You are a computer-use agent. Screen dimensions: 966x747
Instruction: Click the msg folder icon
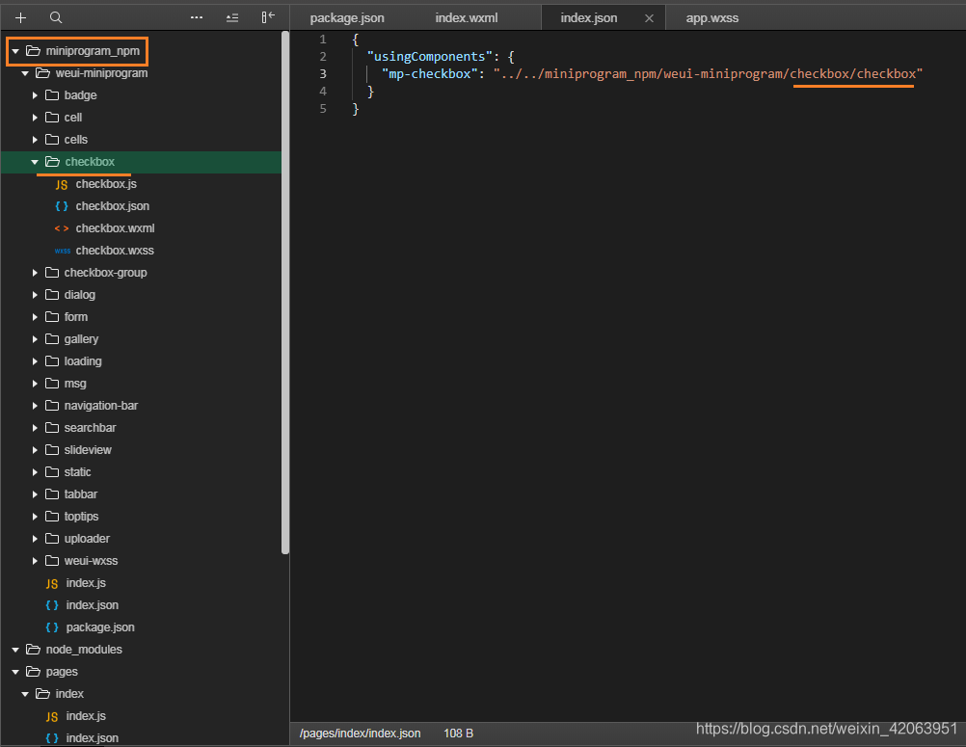pos(52,383)
